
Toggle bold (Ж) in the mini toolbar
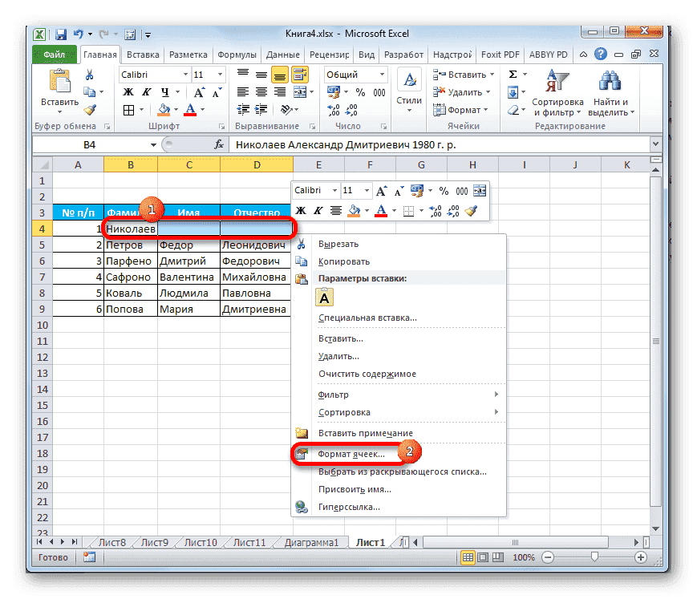point(299,210)
